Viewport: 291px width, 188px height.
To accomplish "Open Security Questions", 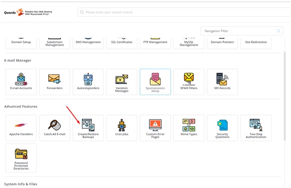I will point(222,127).
